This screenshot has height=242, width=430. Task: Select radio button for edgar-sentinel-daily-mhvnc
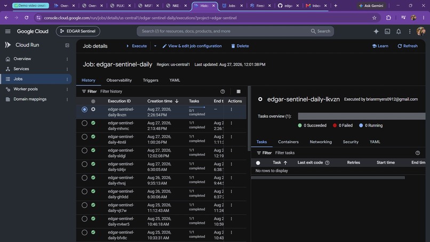[84, 123]
